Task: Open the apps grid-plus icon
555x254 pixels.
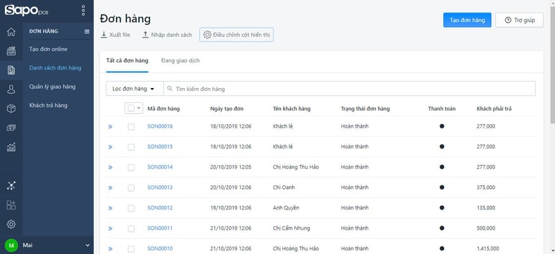Action: point(11,205)
